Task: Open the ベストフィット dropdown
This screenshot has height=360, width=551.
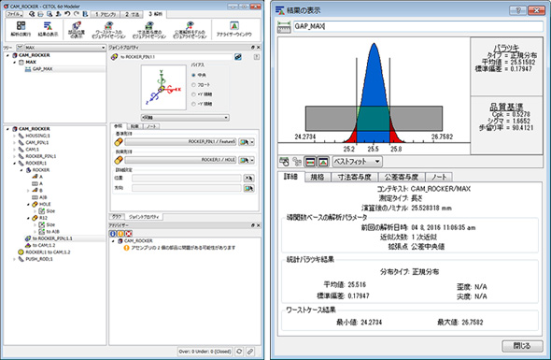Action: coord(357,162)
